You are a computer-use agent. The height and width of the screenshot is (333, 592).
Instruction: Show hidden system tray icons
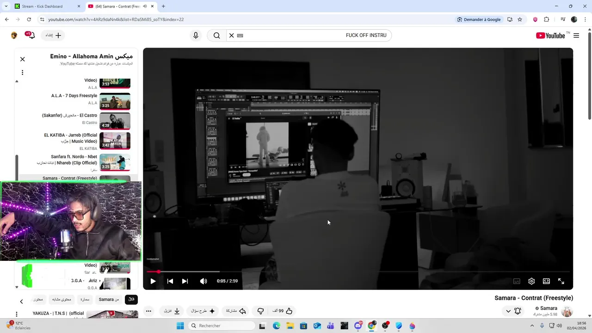(x=531, y=326)
